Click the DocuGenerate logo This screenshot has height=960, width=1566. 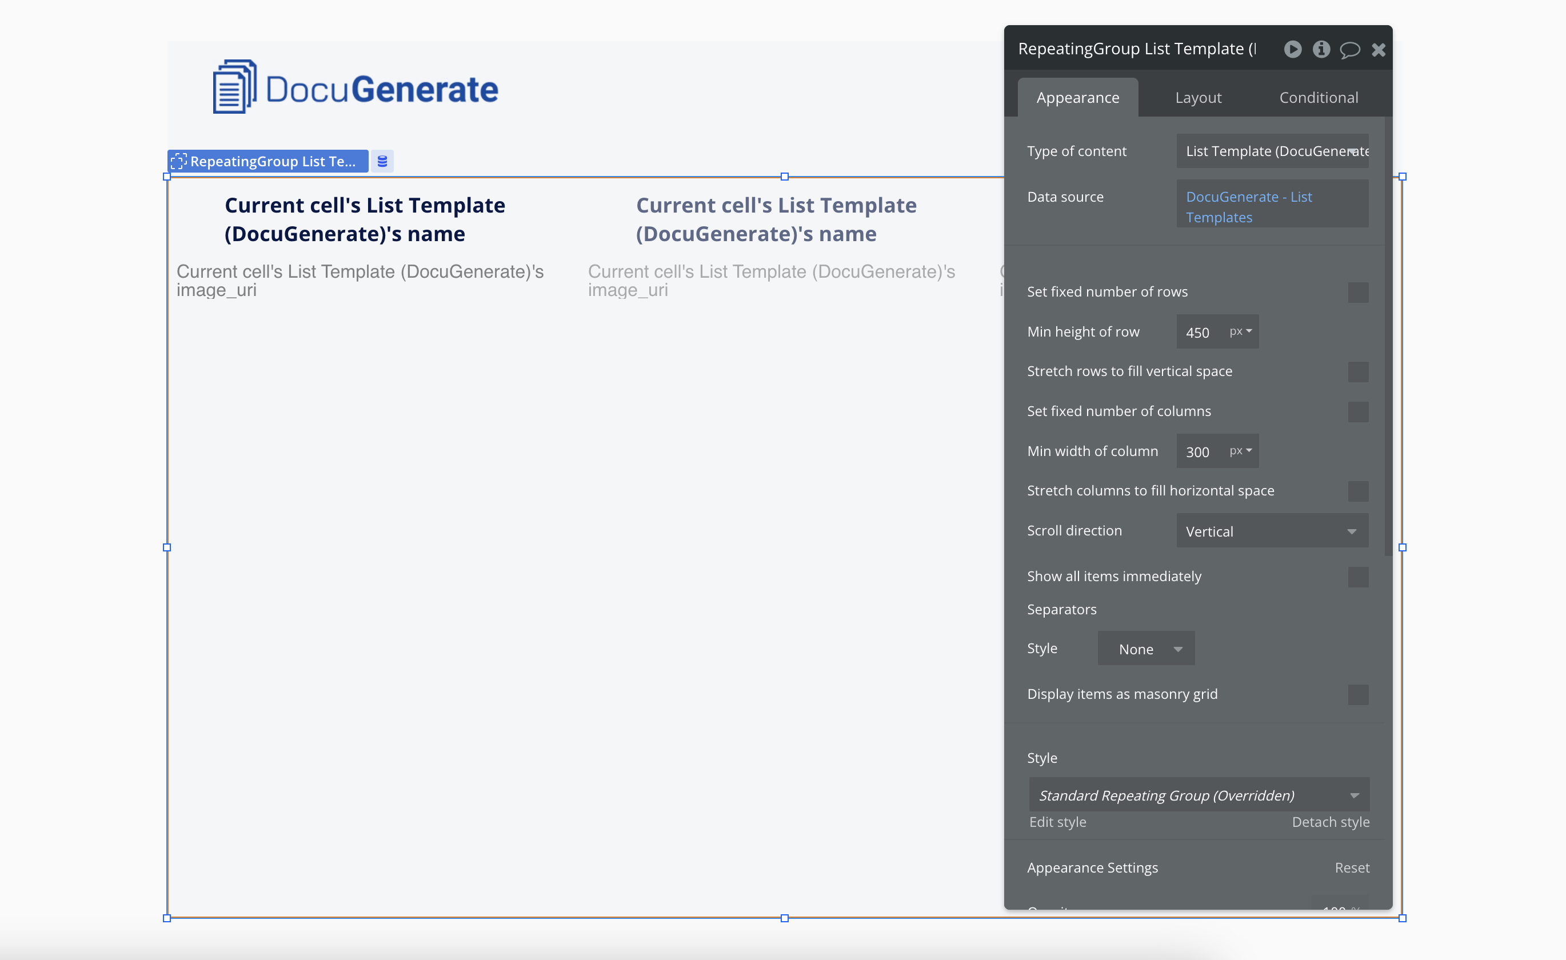[355, 87]
